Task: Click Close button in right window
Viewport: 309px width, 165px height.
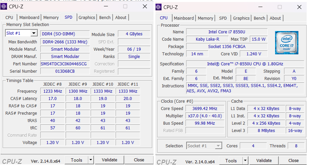Action: (293, 160)
